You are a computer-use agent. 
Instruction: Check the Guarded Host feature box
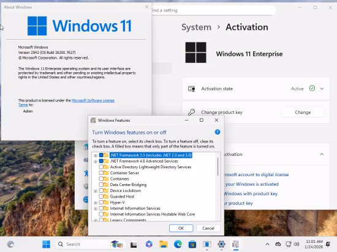[x=101, y=196]
